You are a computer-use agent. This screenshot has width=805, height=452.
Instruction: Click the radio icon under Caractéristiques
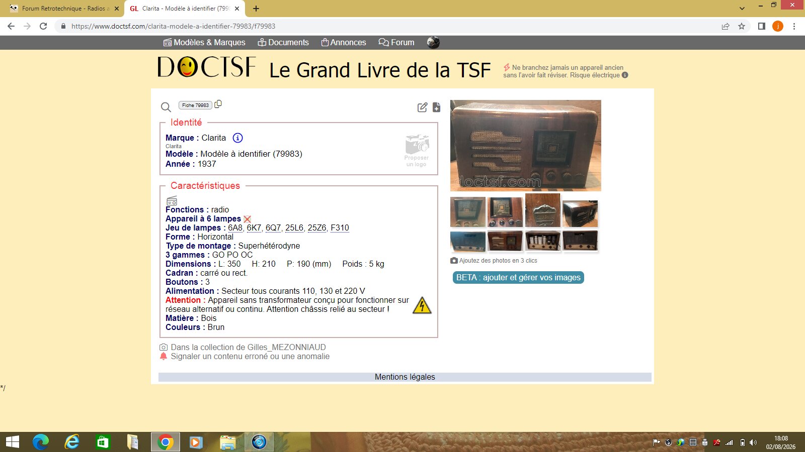click(172, 200)
